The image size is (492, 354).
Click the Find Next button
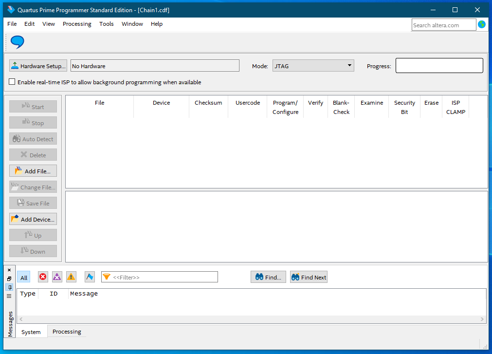tap(309, 277)
